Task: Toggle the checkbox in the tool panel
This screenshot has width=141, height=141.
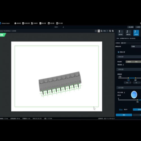Action: pyautogui.click(x=118, y=52)
